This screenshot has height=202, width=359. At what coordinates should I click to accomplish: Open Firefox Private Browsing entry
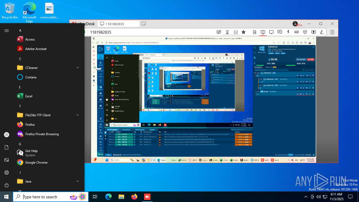[49, 134]
